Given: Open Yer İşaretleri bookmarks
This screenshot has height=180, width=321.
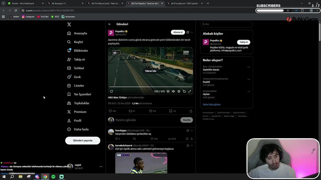Looking at the screenshot, I should [x=79, y=94].
